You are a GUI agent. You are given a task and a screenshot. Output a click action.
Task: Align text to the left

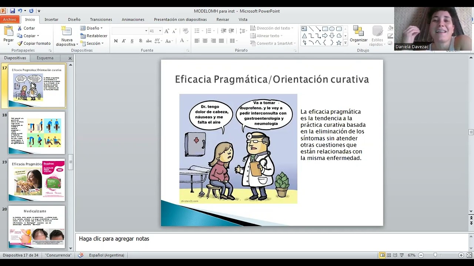click(197, 41)
